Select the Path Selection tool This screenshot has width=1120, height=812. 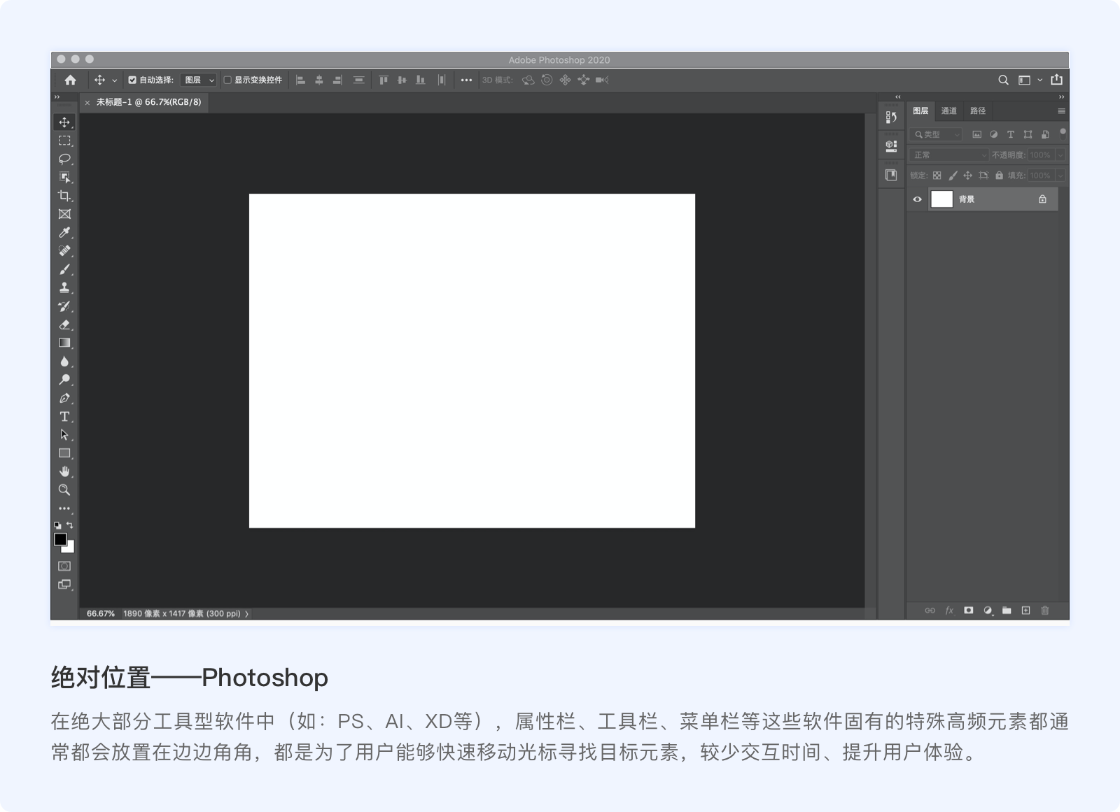pos(64,435)
